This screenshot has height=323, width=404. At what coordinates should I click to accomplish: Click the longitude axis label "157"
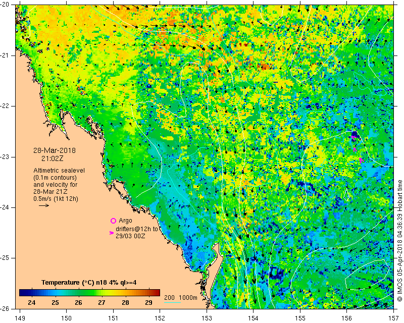coord(394,318)
